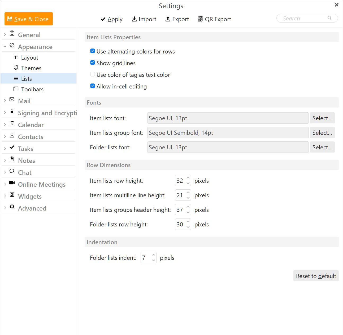Click the Online Meetings camera icon
Screen dimensions: 343x335
pos(12,183)
